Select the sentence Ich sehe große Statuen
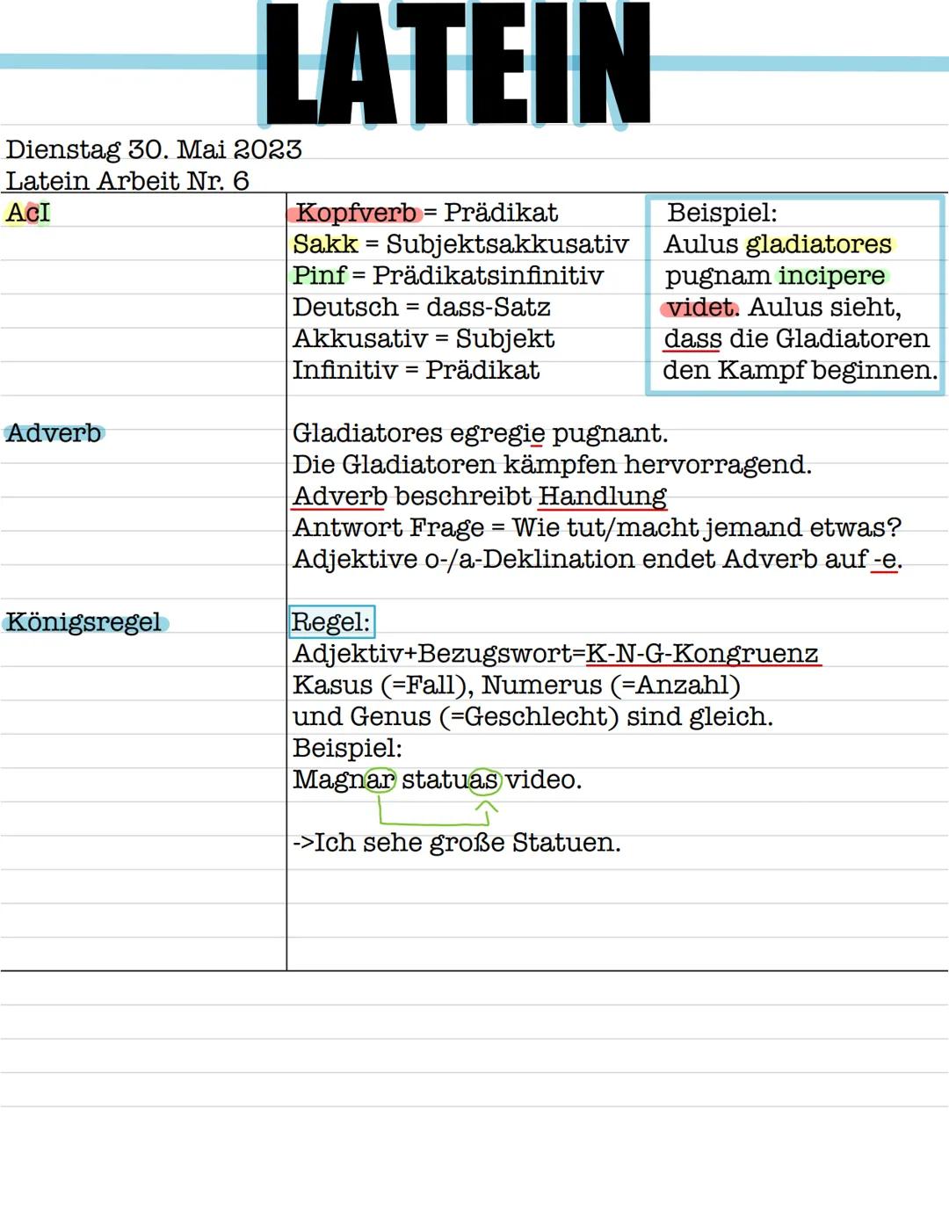 tap(457, 841)
